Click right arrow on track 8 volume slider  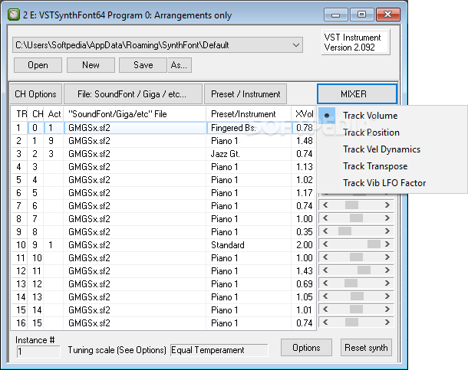pyautogui.click(x=387, y=218)
